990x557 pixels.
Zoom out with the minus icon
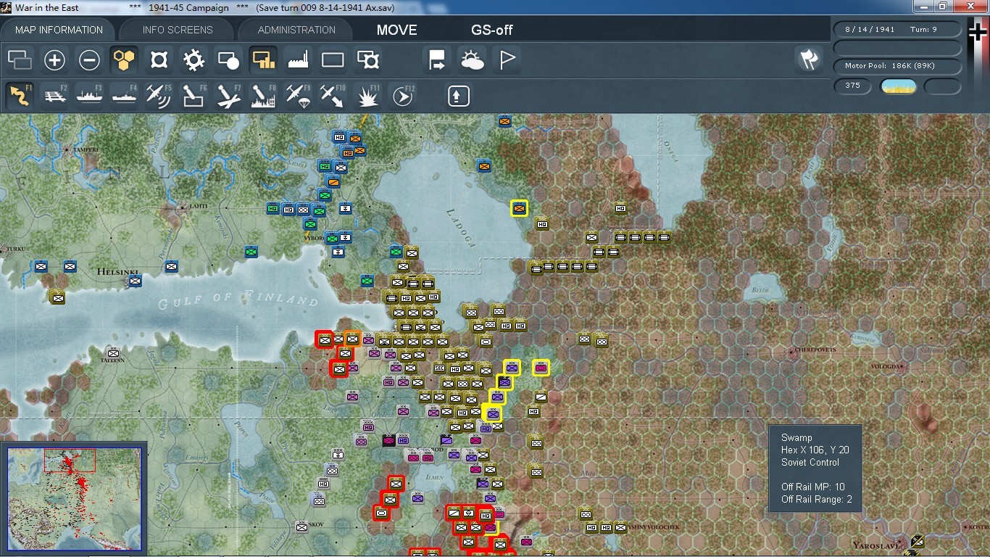(x=89, y=59)
